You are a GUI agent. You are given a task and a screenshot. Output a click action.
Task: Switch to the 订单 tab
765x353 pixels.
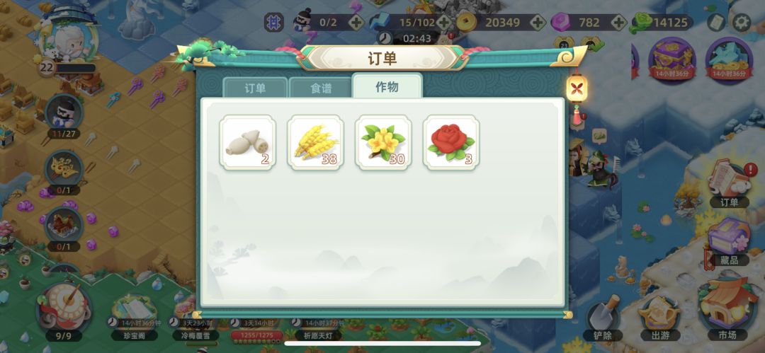click(x=255, y=88)
